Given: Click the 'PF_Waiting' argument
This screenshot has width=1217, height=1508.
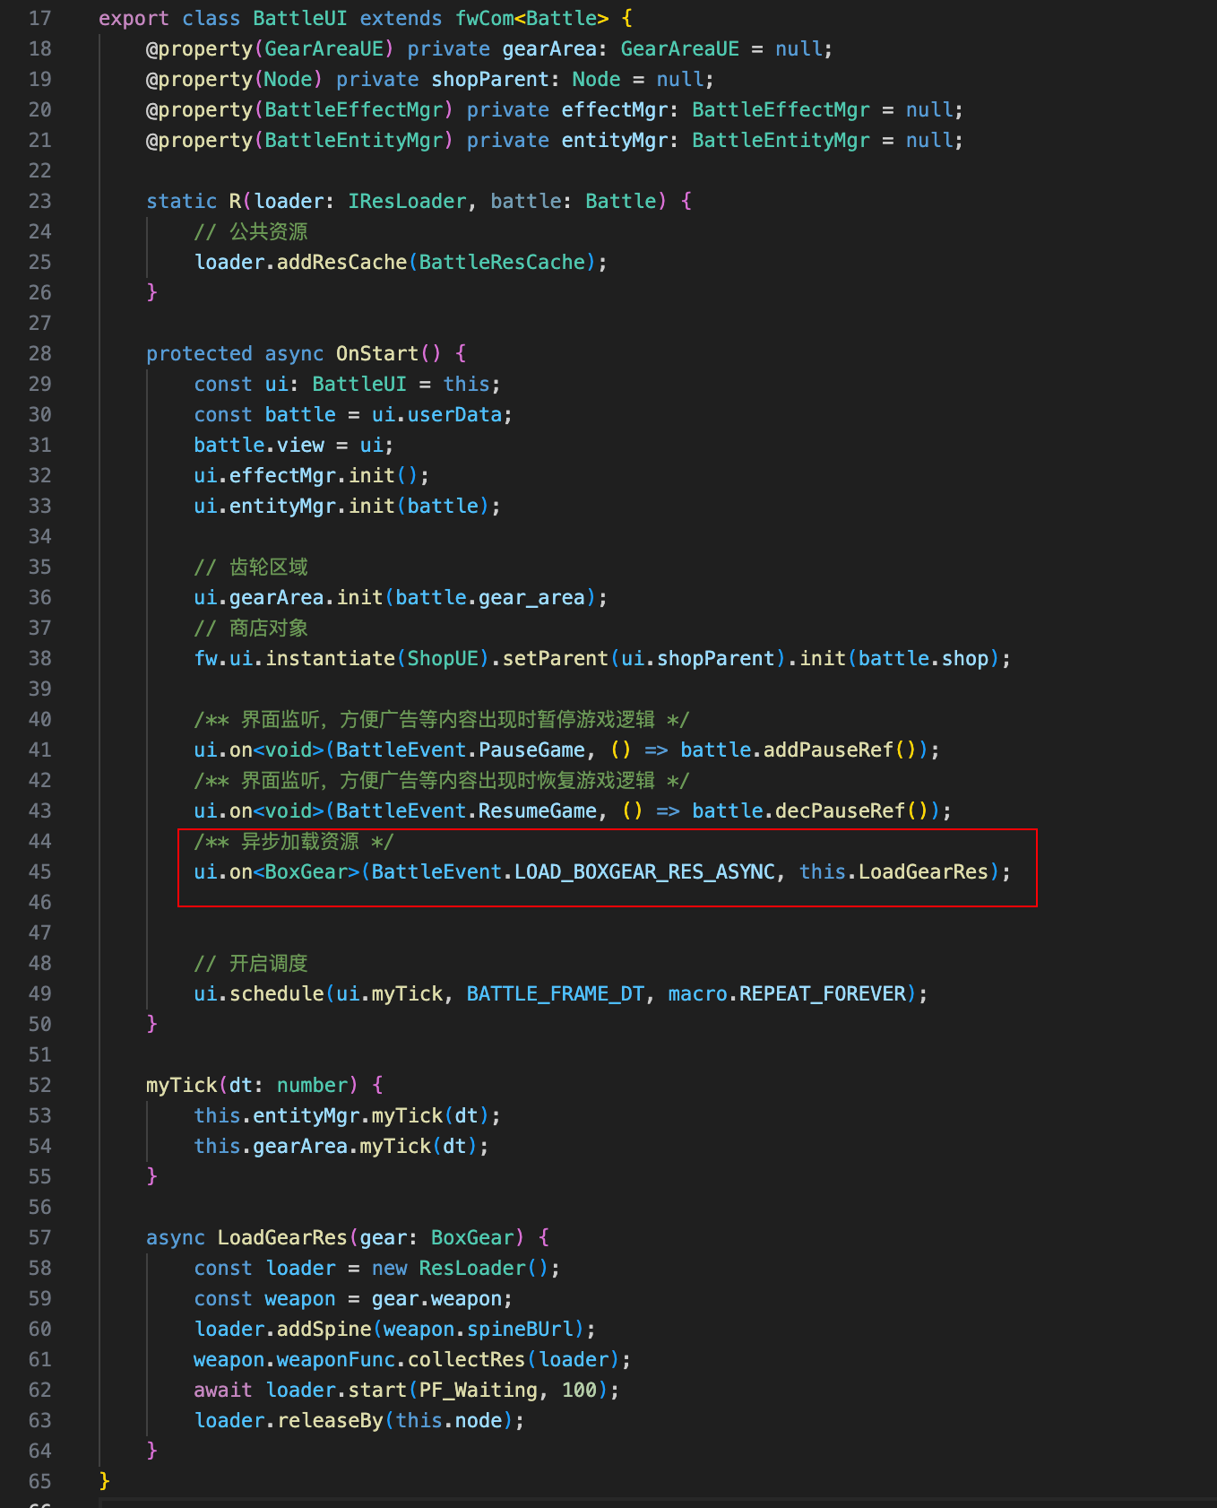Looking at the screenshot, I should tap(479, 1390).
